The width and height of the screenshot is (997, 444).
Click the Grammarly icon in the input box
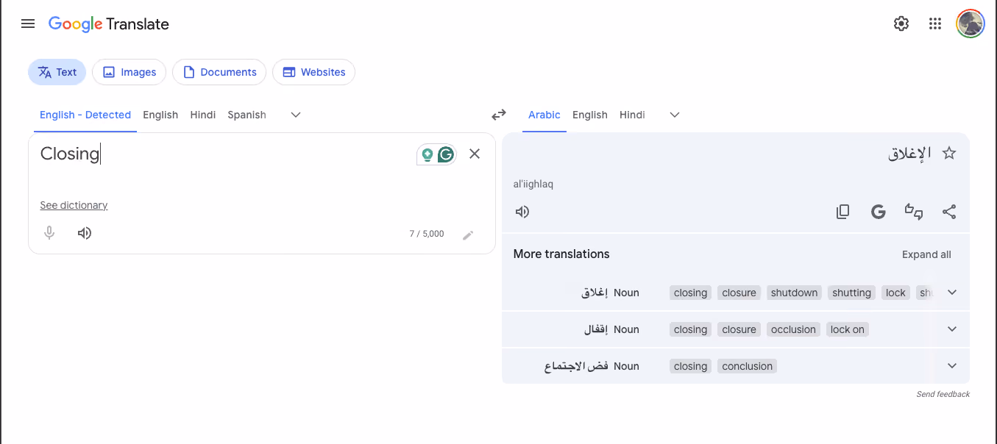(445, 154)
